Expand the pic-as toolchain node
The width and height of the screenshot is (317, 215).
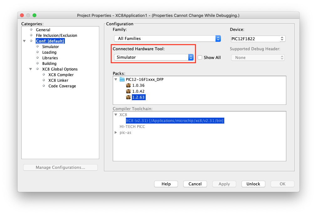(x=116, y=132)
